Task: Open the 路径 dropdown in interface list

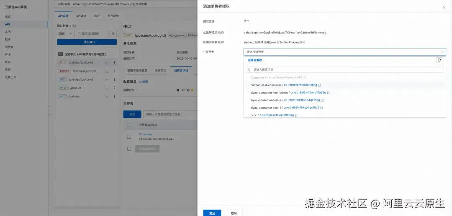Action: (65, 34)
